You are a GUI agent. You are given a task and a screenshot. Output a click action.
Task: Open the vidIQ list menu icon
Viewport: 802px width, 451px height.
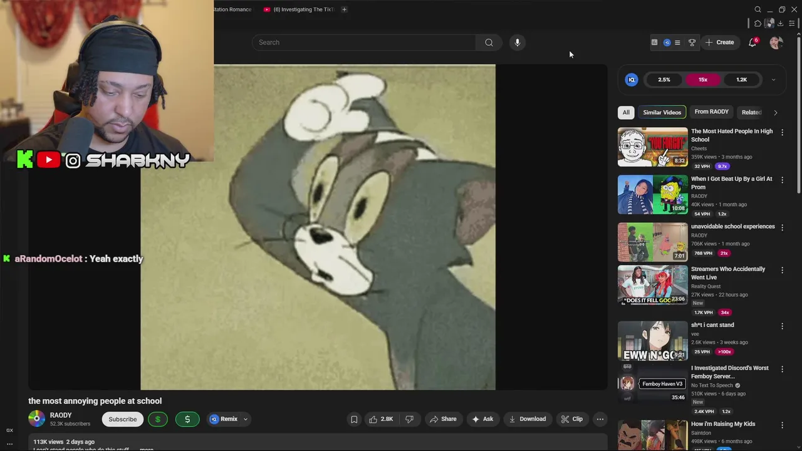pyautogui.click(x=677, y=43)
